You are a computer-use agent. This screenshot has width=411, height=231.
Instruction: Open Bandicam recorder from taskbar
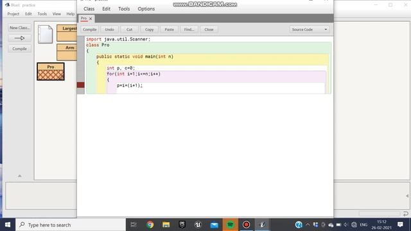(246, 225)
